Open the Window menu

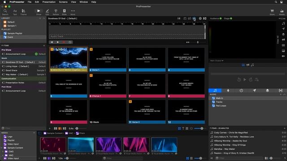(x=83, y=2)
